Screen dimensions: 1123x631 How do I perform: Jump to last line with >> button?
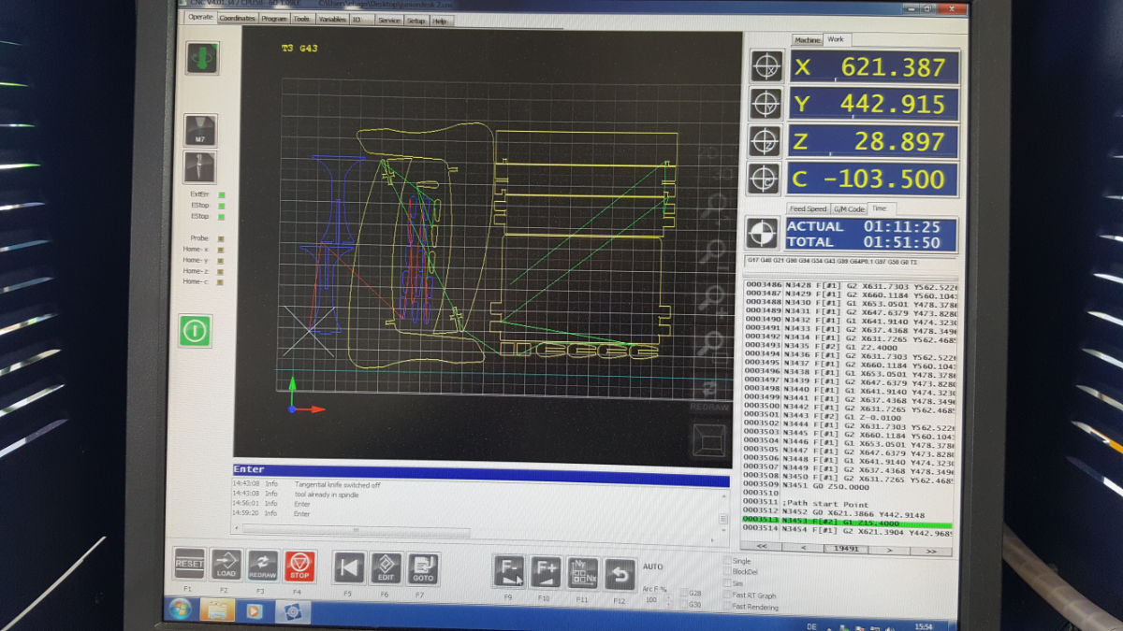pos(932,551)
